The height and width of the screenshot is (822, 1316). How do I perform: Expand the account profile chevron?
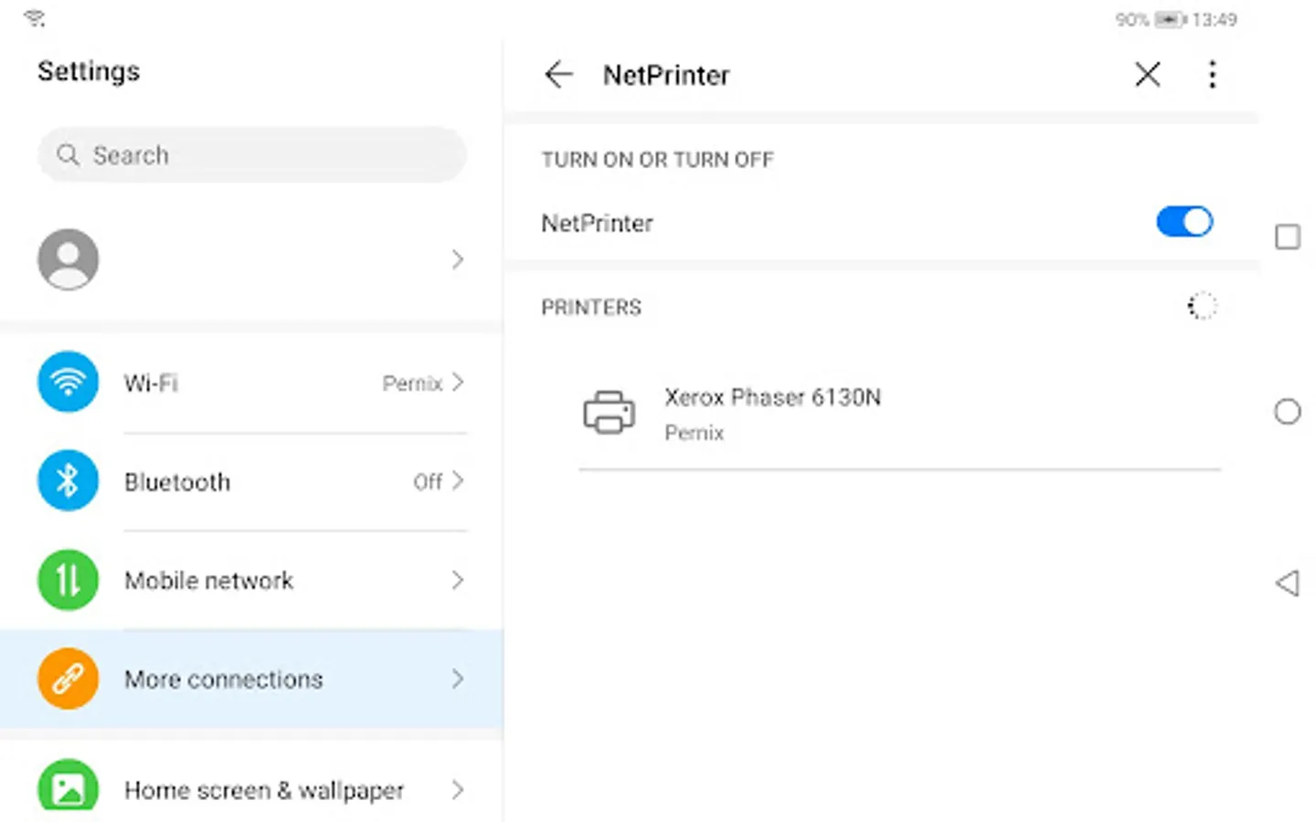click(x=458, y=260)
